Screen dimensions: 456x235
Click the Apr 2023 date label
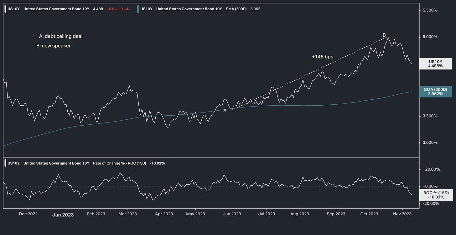point(164,214)
